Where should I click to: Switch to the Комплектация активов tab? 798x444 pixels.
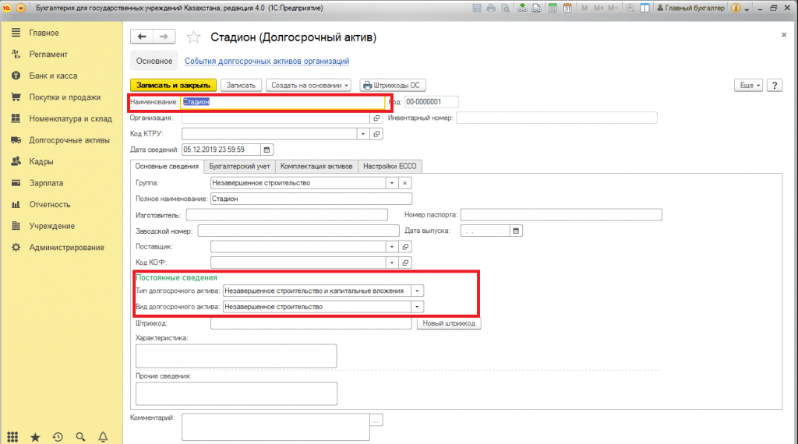316,166
